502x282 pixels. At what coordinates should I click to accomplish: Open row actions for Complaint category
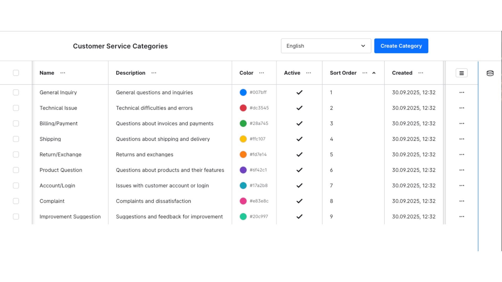point(461,201)
